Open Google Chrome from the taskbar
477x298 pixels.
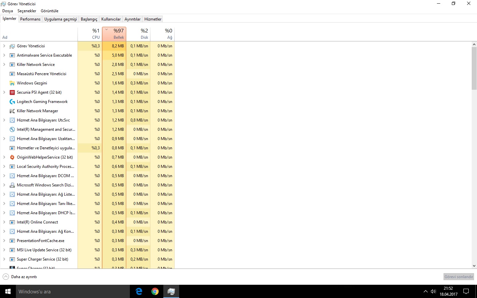(155, 291)
